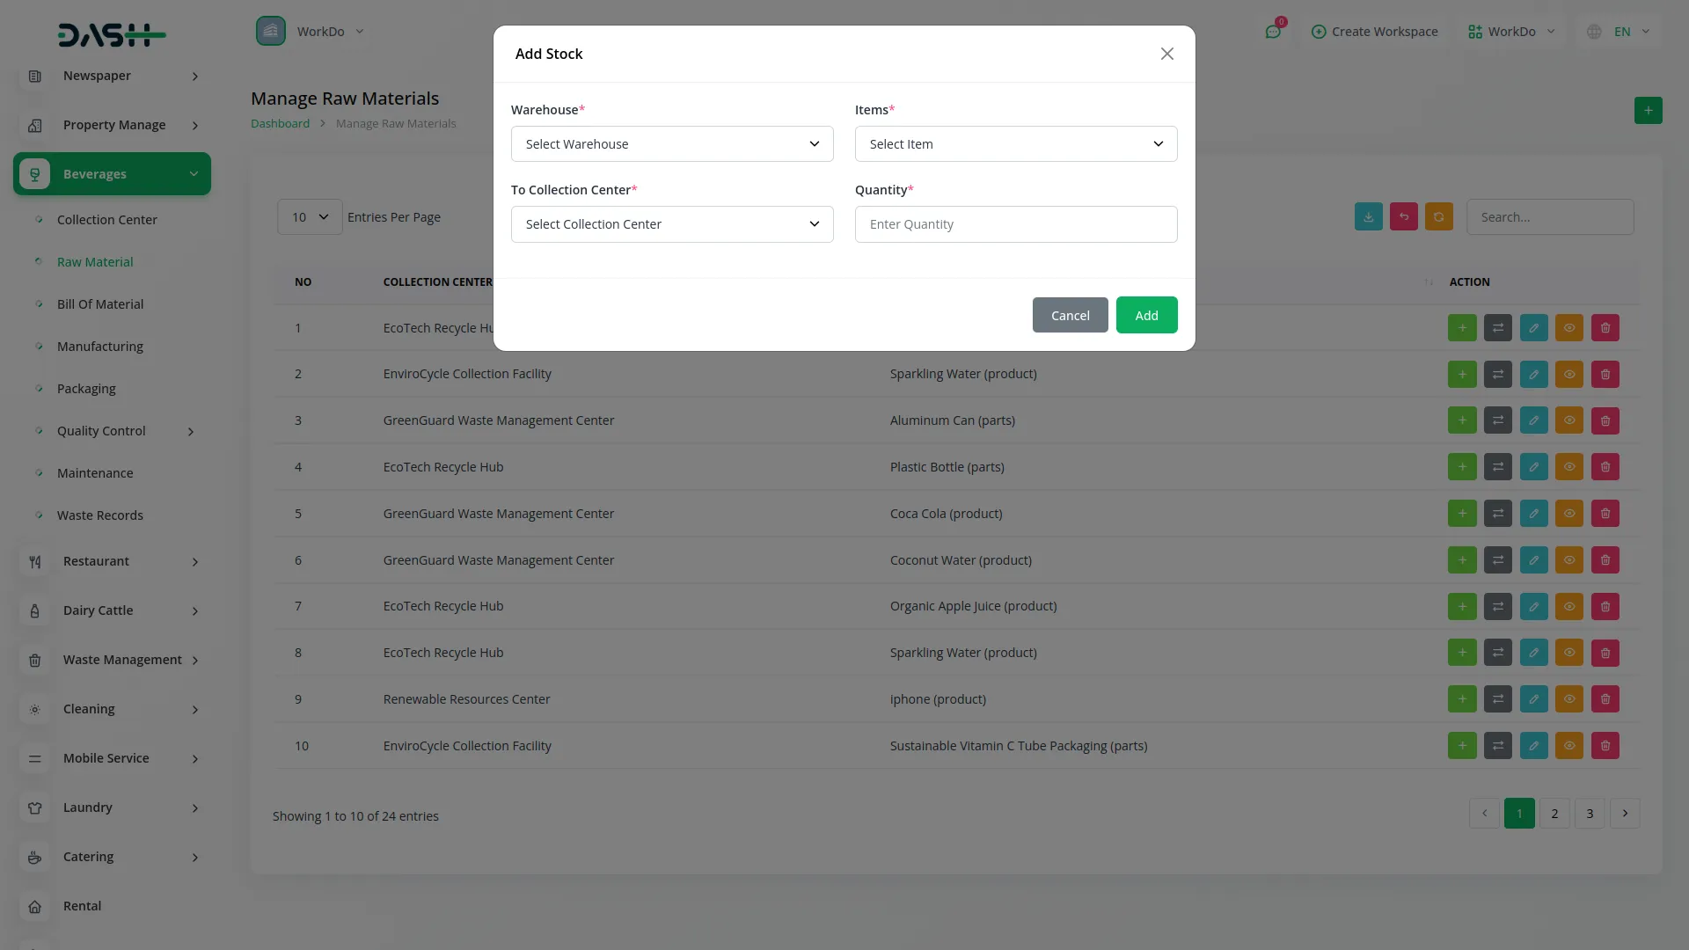Image resolution: width=1689 pixels, height=950 pixels.
Task: Open the Select Warehouse dropdown
Action: coord(672,144)
